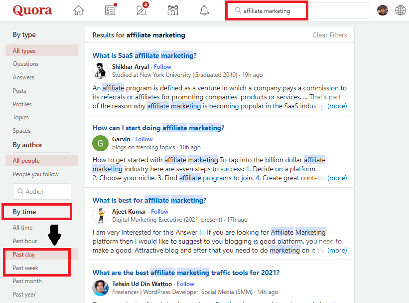This screenshot has height=303, width=409.
Task: Filter results by Topics
Action: (21, 117)
